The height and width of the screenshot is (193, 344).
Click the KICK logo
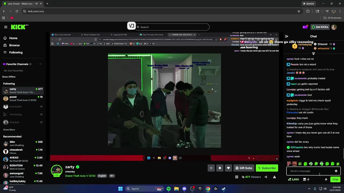point(20,27)
